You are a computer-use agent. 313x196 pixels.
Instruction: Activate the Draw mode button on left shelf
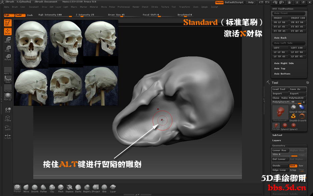(8, 32)
